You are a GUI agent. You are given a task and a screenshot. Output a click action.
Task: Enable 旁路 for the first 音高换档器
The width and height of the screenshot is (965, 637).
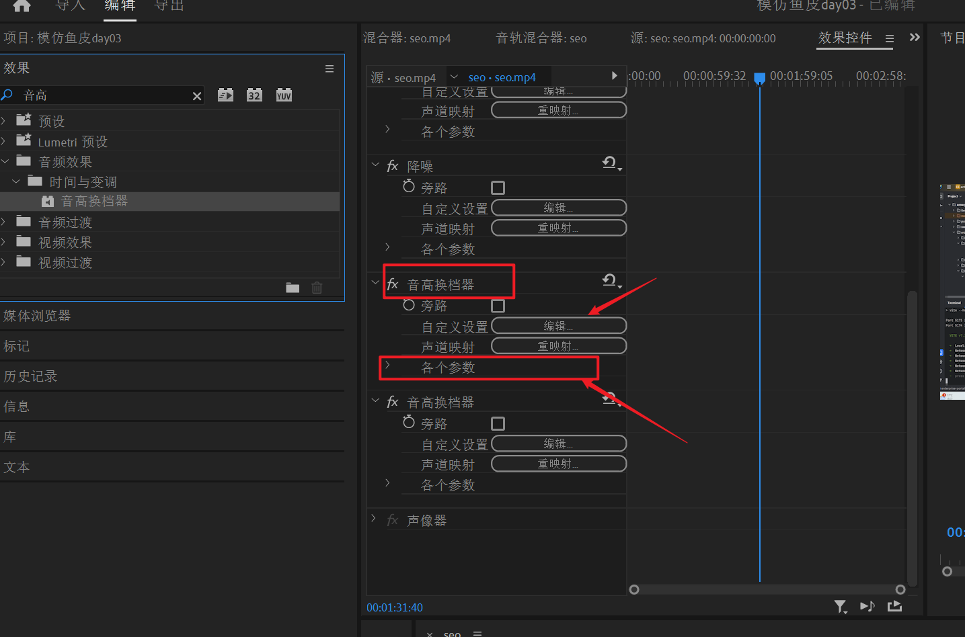coord(498,306)
